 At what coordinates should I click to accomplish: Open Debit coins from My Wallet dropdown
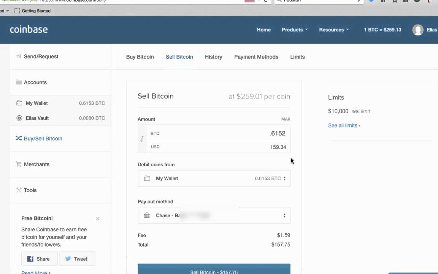click(214, 178)
